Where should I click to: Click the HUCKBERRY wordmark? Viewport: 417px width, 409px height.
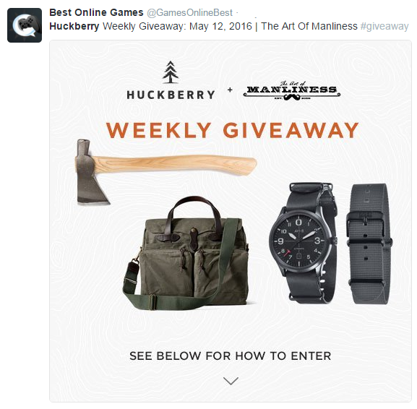[x=171, y=95]
